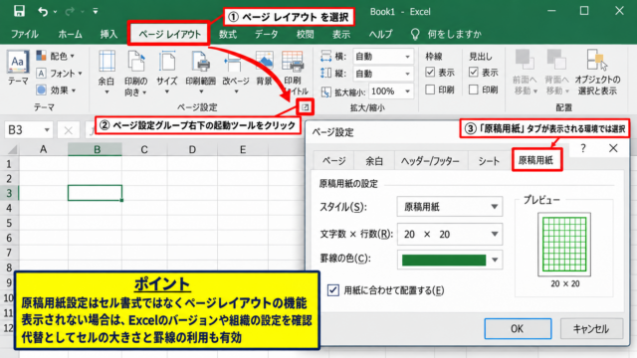Open the 縦 height dropdown set to 自動
Image resolution: width=637 pixels, height=358 pixels.
(x=383, y=74)
